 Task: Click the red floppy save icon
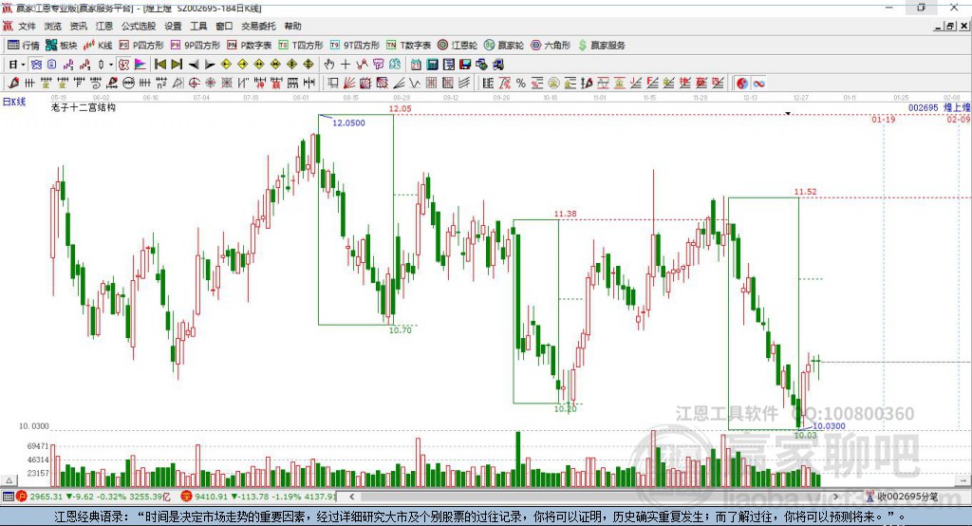(465, 64)
